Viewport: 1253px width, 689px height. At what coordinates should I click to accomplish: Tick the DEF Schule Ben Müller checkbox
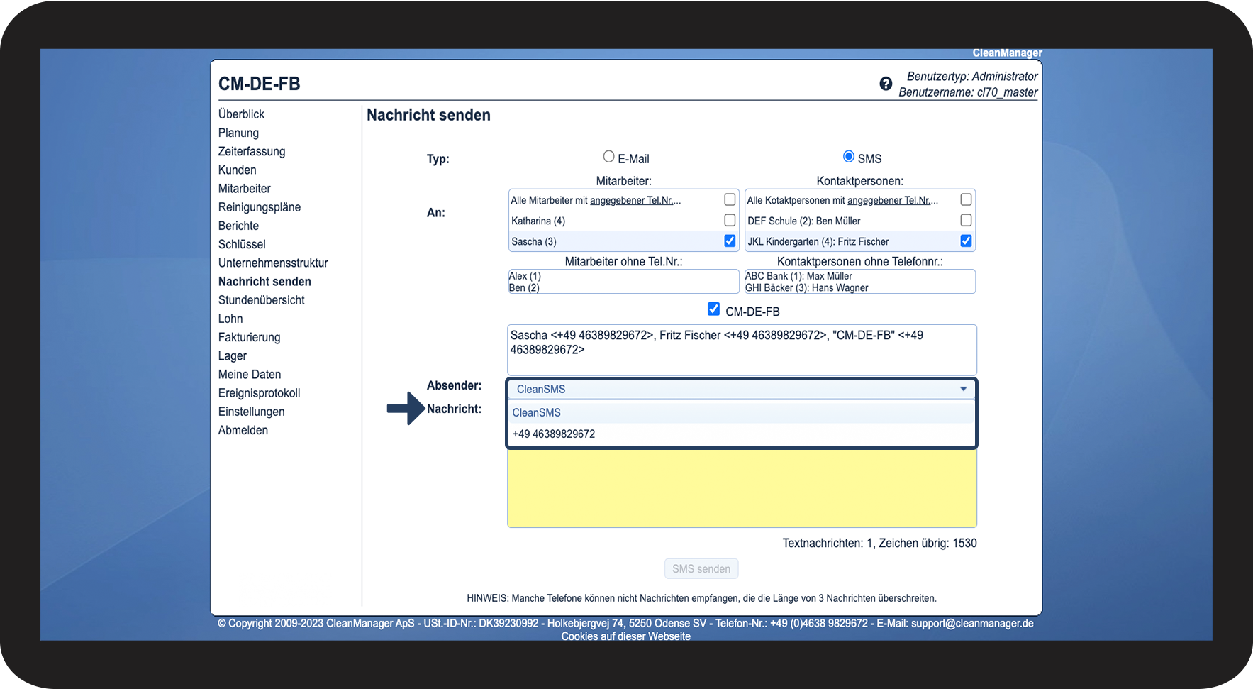tap(965, 220)
